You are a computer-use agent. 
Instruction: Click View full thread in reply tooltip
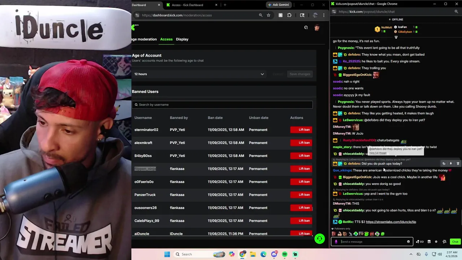[x=378, y=153]
